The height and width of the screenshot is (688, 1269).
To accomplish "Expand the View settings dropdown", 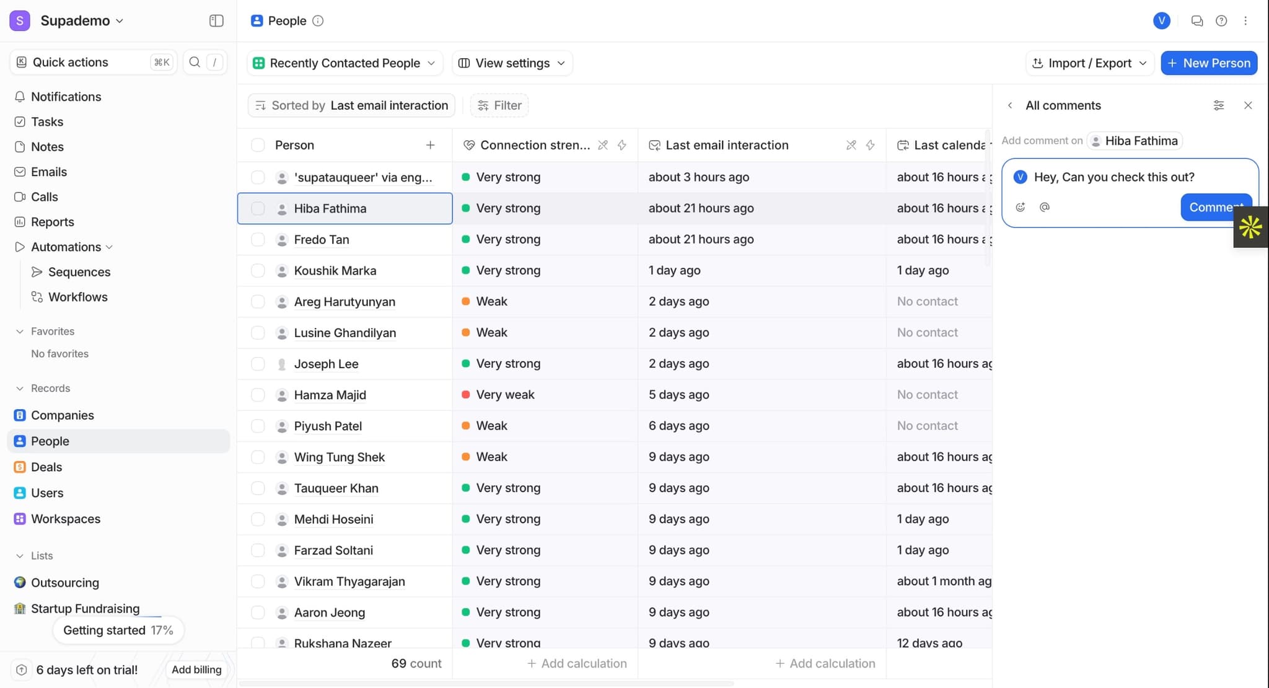I will tap(512, 63).
